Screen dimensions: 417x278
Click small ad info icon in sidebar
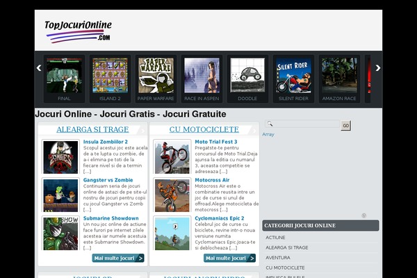coord(363,215)
